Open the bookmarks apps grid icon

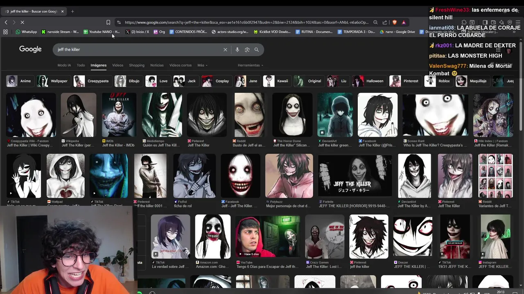5,32
